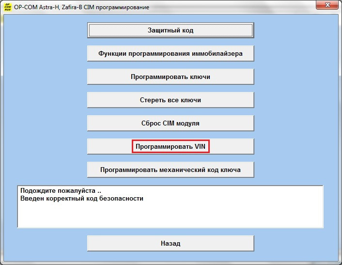Select Программировать ключи button
342x265 pixels.
point(171,77)
